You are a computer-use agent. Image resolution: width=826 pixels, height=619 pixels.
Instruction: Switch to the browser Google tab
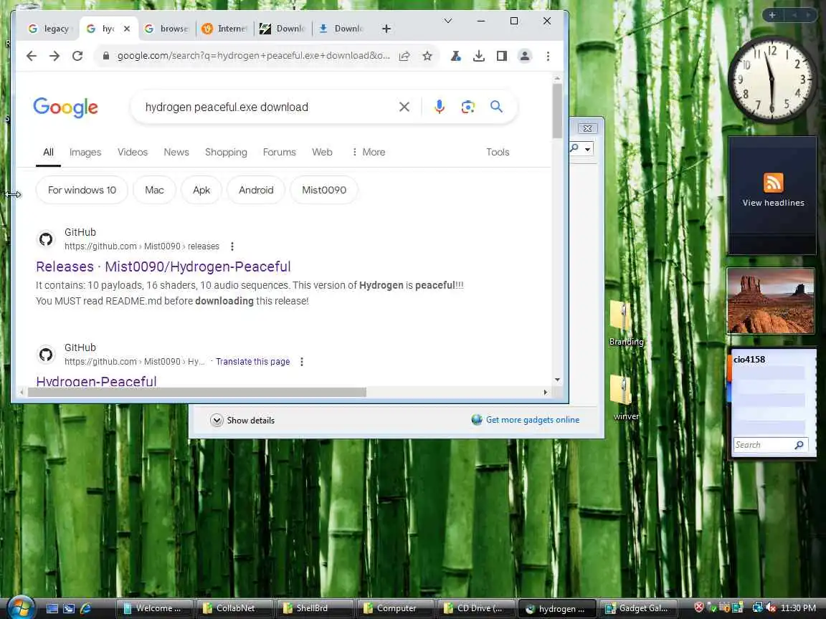tap(168, 29)
